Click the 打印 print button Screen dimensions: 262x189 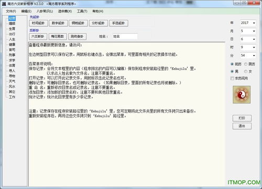point(242,118)
